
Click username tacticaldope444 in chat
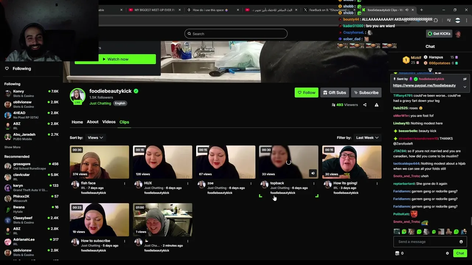[406, 163]
